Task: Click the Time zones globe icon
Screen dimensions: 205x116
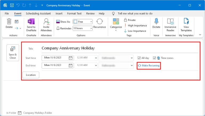Action: pyautogui.click(x=159, y=58)
